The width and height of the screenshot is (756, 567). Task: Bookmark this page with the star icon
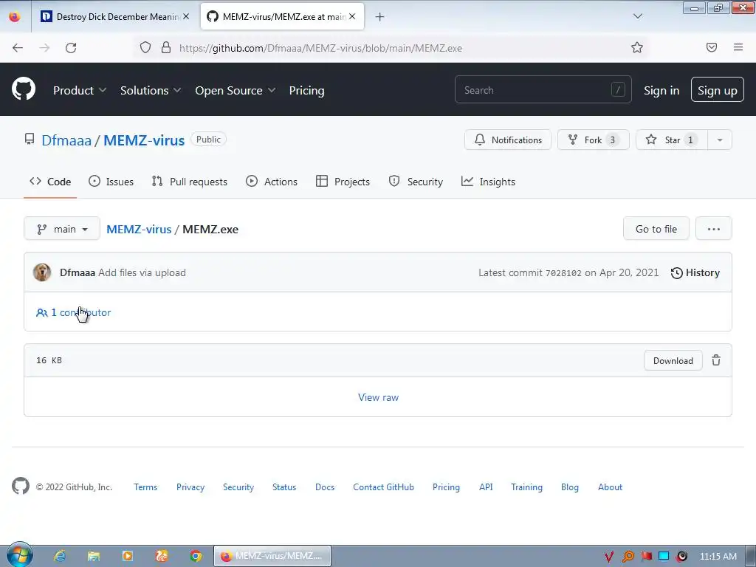637,47
